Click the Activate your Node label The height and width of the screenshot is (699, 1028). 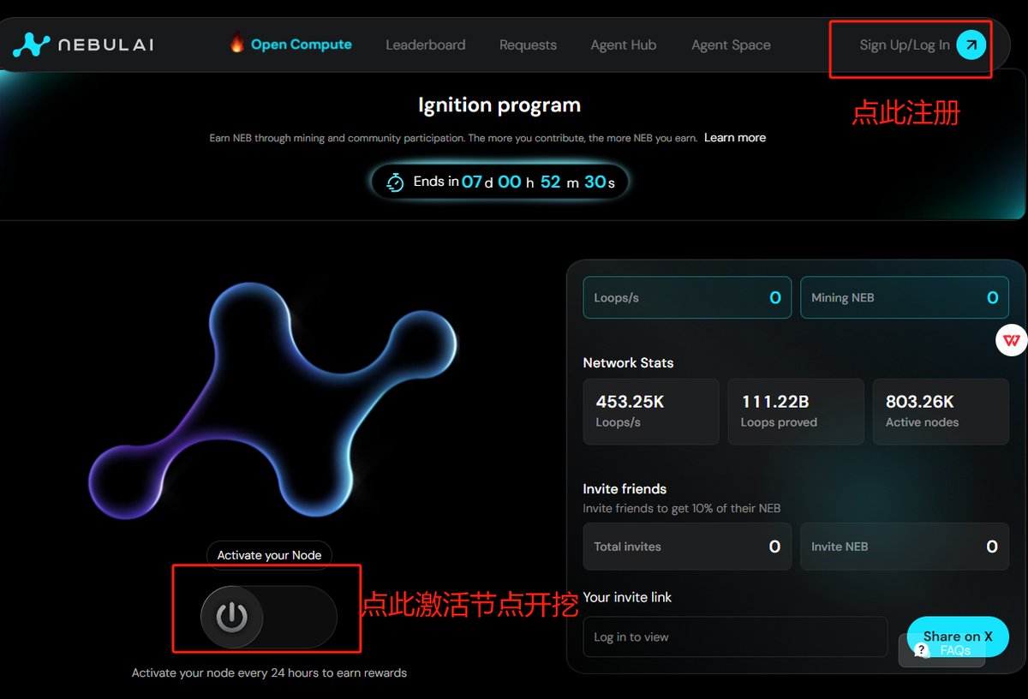(x=269, y=555)
